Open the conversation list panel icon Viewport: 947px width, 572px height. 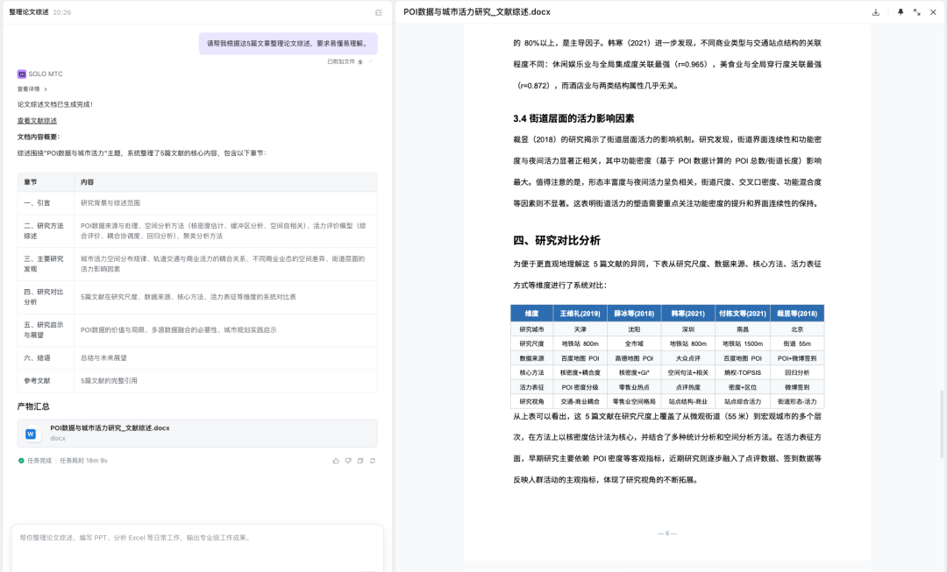click(x=378, y=11)
